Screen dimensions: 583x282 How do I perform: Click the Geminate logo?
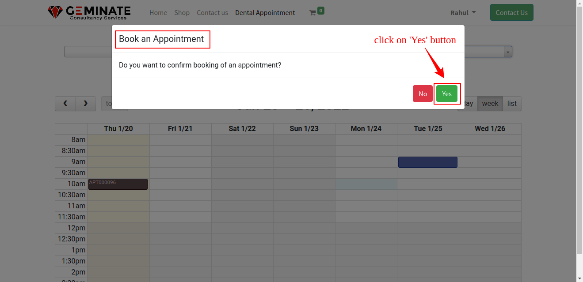coord(89,12)
